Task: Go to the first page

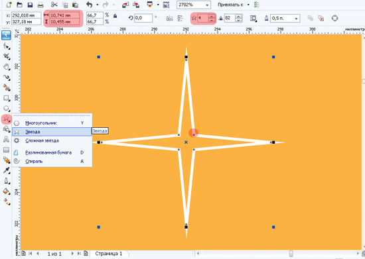Action: [x=31, y=254]
